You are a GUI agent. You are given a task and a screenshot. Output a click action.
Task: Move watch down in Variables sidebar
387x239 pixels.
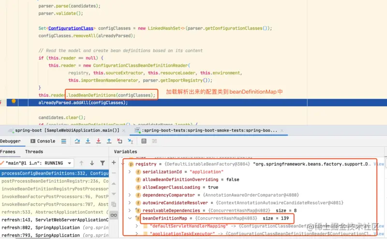pyautogui.click(x=114, y=194)
